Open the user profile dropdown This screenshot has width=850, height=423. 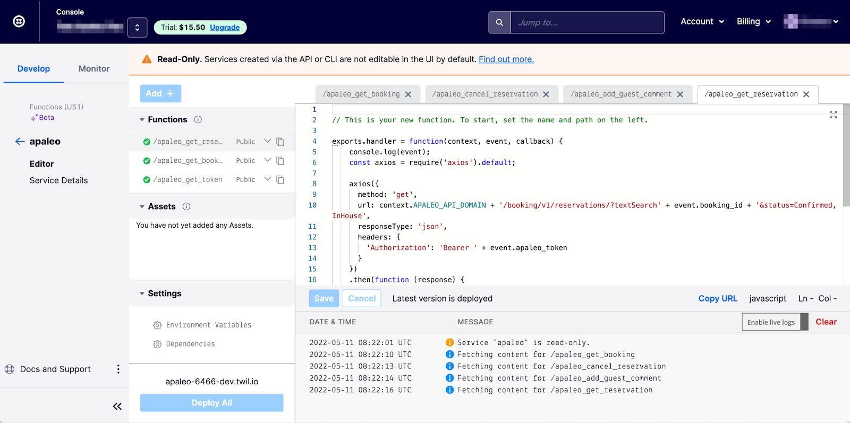click(x=811, y=21)
